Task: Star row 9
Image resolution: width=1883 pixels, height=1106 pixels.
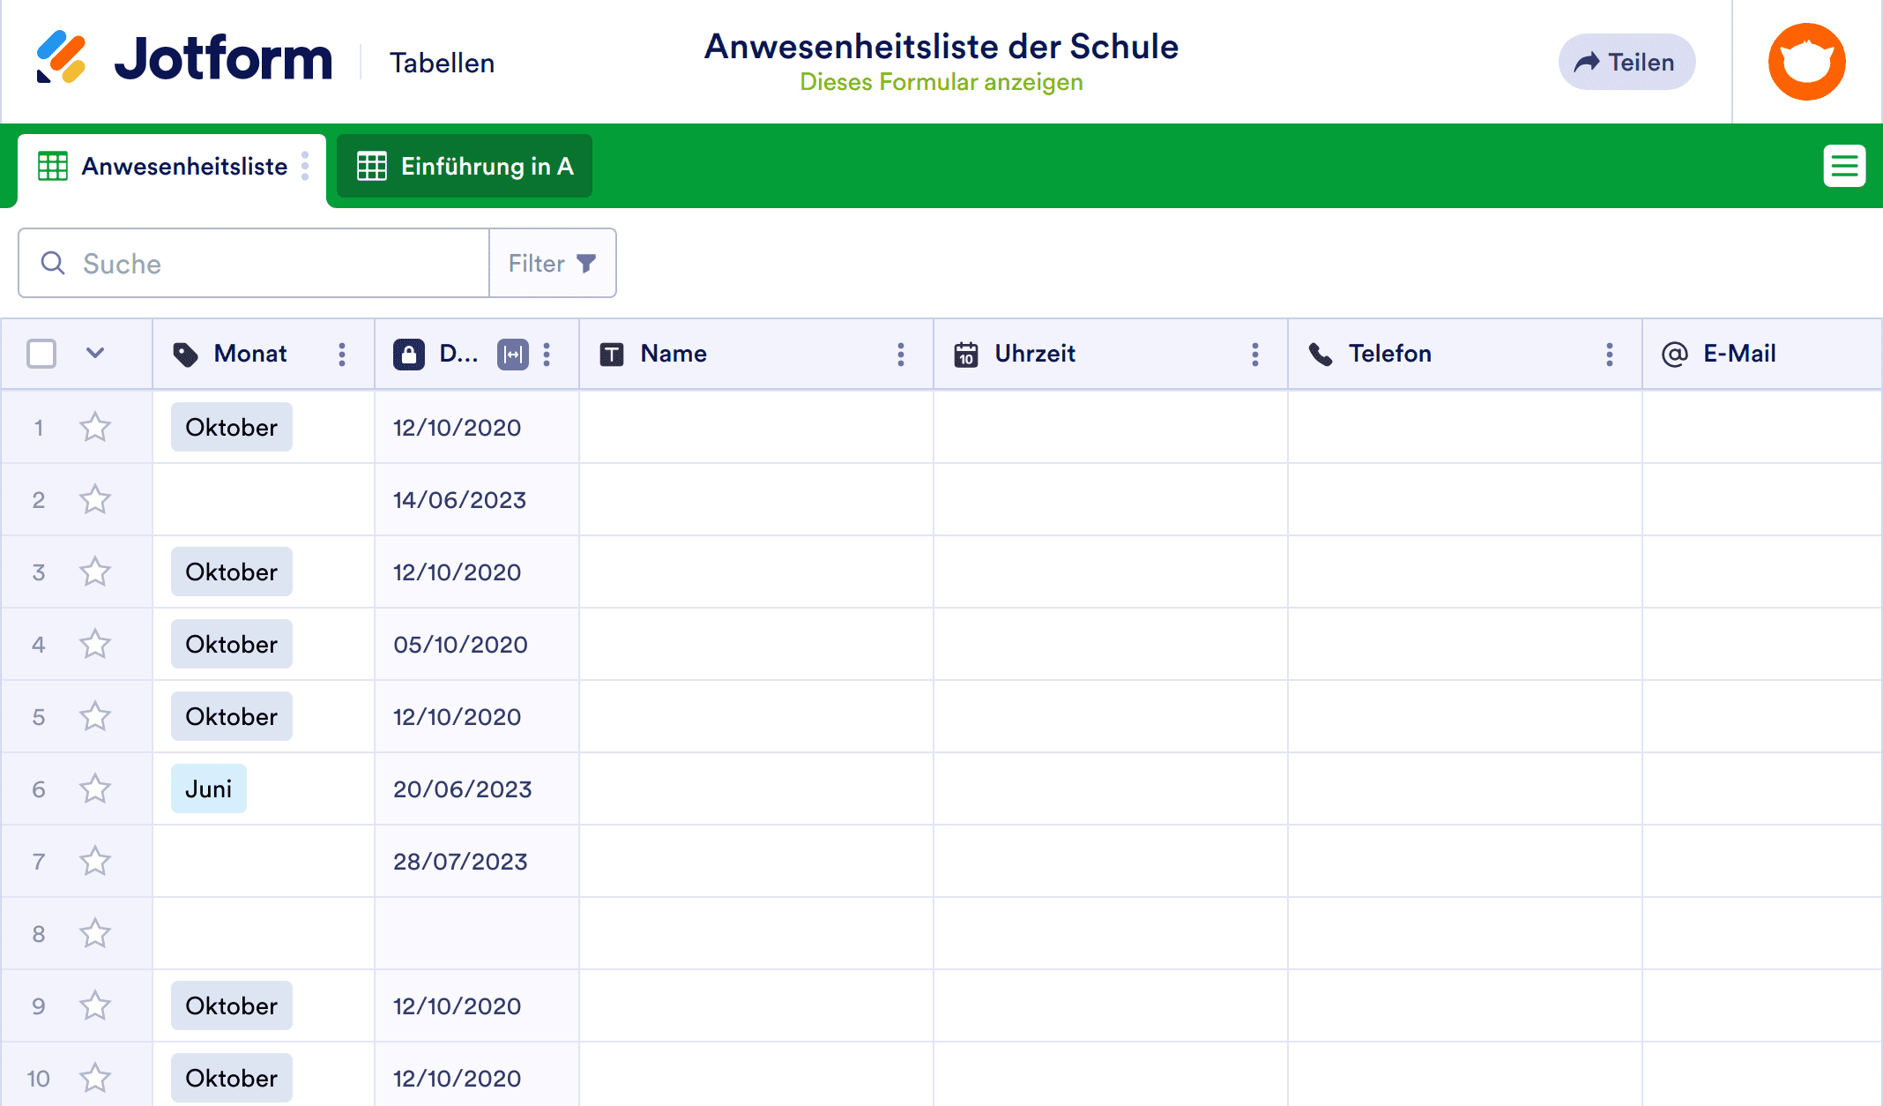Action: pyautogui.click(x=95, y=1005)
